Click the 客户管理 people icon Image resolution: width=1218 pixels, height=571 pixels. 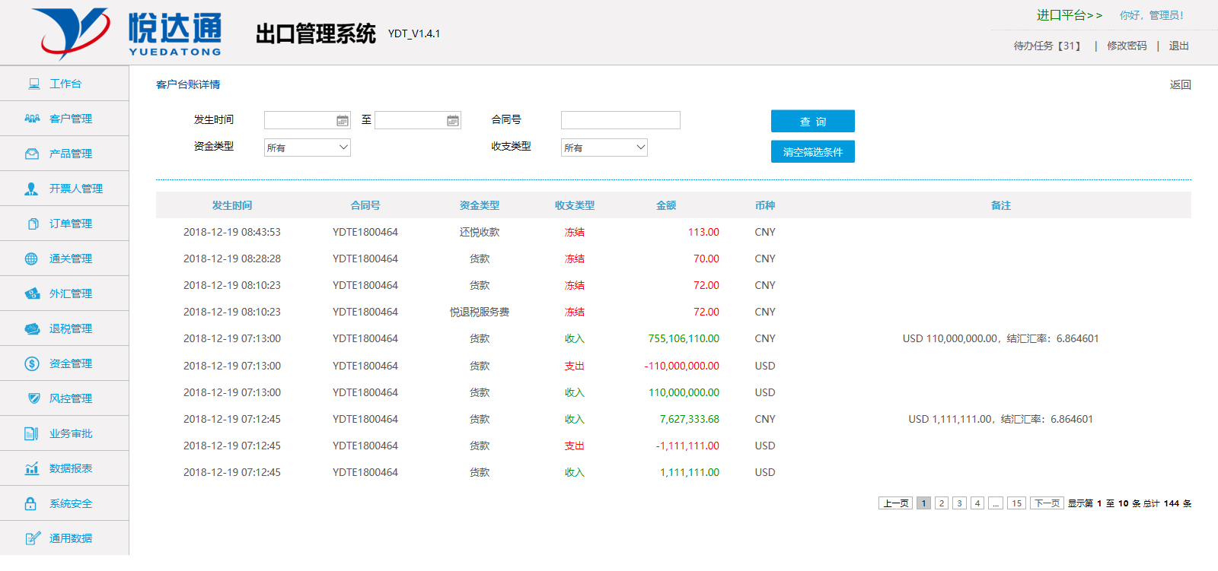[32, 119]
